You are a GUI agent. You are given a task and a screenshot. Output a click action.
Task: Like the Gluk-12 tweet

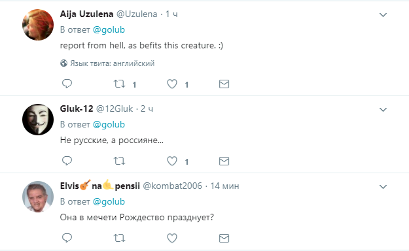(172, 161)
